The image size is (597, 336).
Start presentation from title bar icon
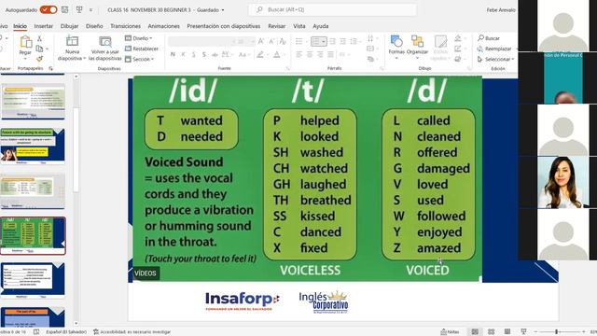79,9
